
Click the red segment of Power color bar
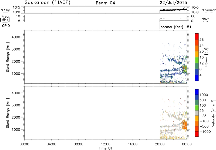pos(197,36)
